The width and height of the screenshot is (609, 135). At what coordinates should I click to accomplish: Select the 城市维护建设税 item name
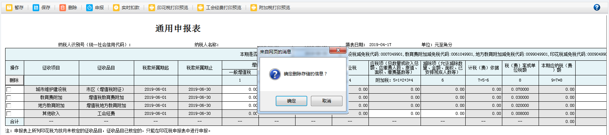[51, 90]
